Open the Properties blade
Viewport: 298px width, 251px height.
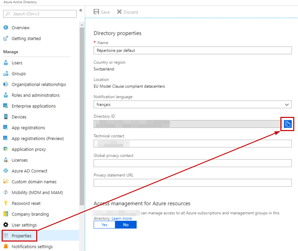21,236
